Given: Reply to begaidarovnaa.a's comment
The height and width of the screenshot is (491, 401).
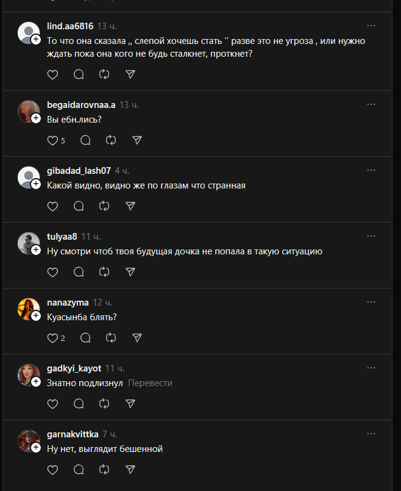Looking at the screenshot, I should tap(85, 140).
